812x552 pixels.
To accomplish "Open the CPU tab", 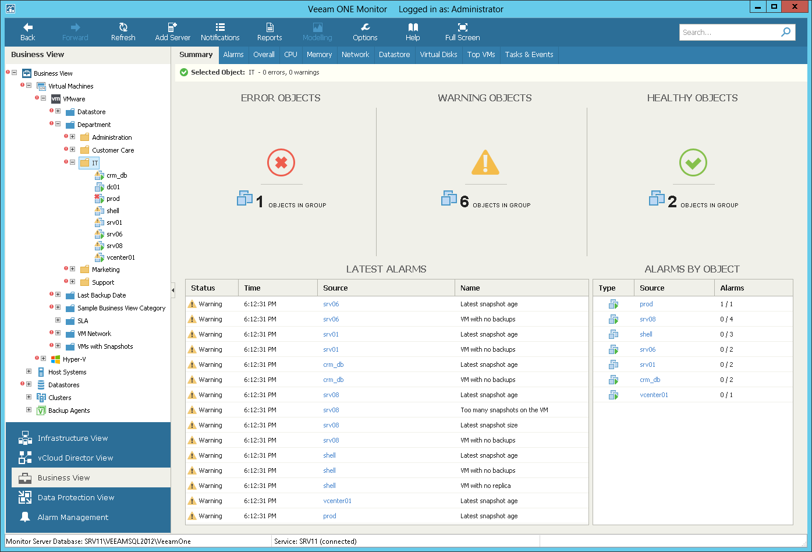I will point(290,55).
